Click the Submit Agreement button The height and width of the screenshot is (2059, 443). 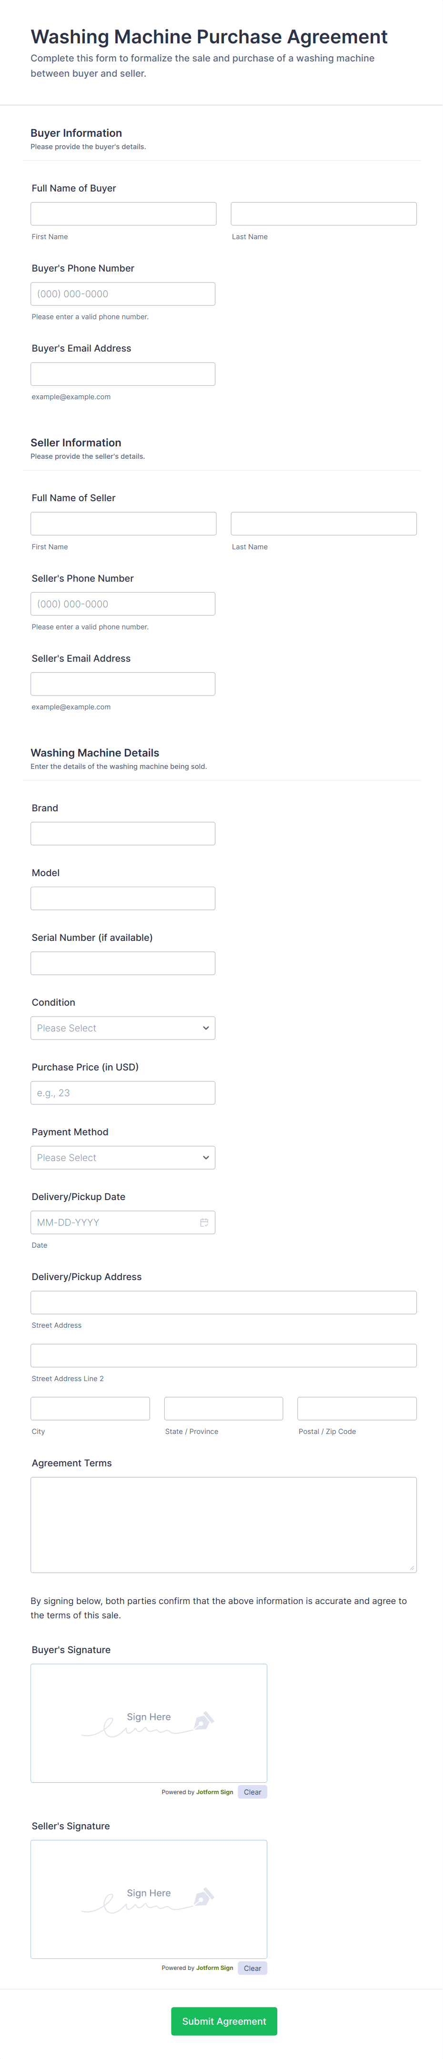click(x=224, y=2020)
